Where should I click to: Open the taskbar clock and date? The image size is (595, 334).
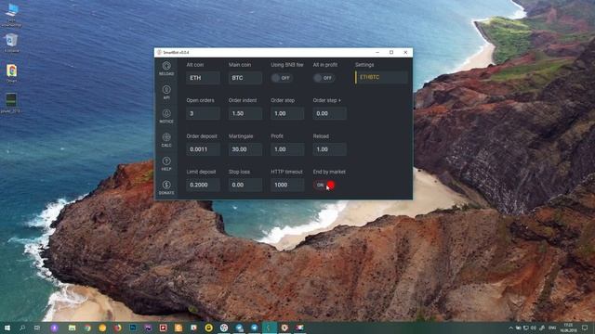[568, 328]
